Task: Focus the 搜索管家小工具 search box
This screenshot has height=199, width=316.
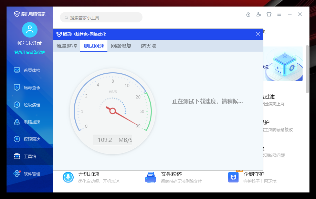Action: point(101,17)
